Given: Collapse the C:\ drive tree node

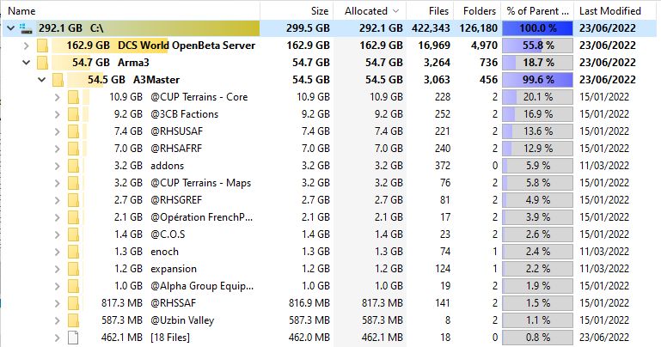Looking at the screenshot, I should (10, 28).
